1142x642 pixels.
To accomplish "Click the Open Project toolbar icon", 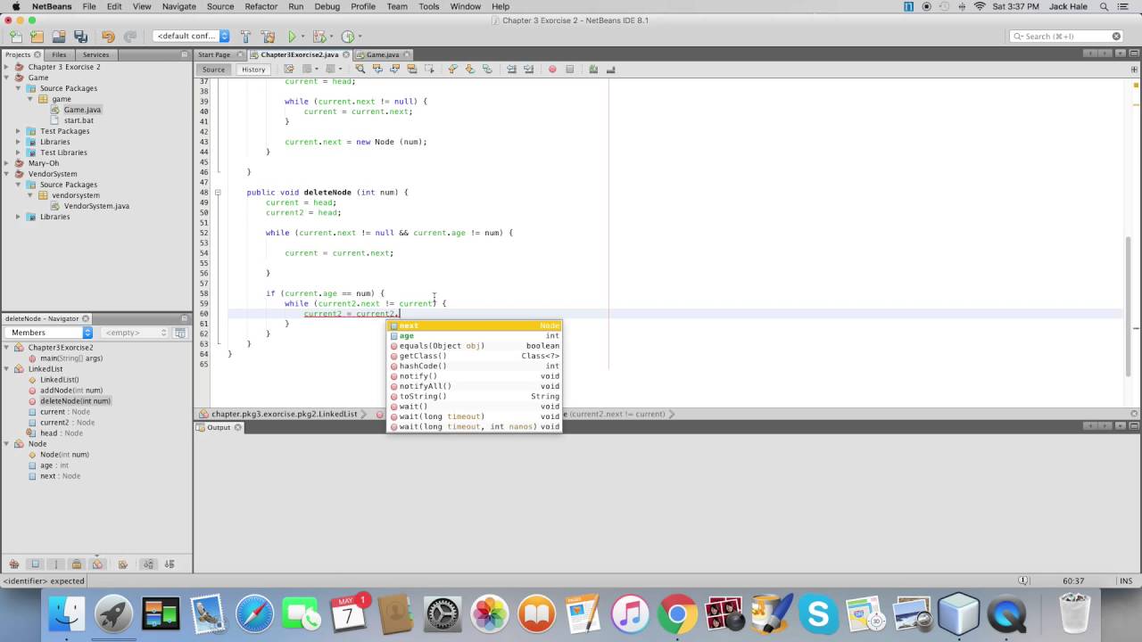I will pyautogui.click(x=59, y=37).
